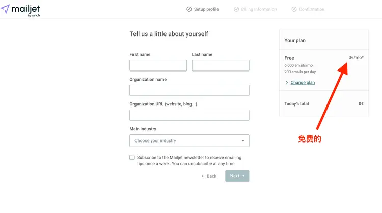The height and width of the screenshot is (213, 382).
Task: Click the Back button
Action: click(209, 176)
